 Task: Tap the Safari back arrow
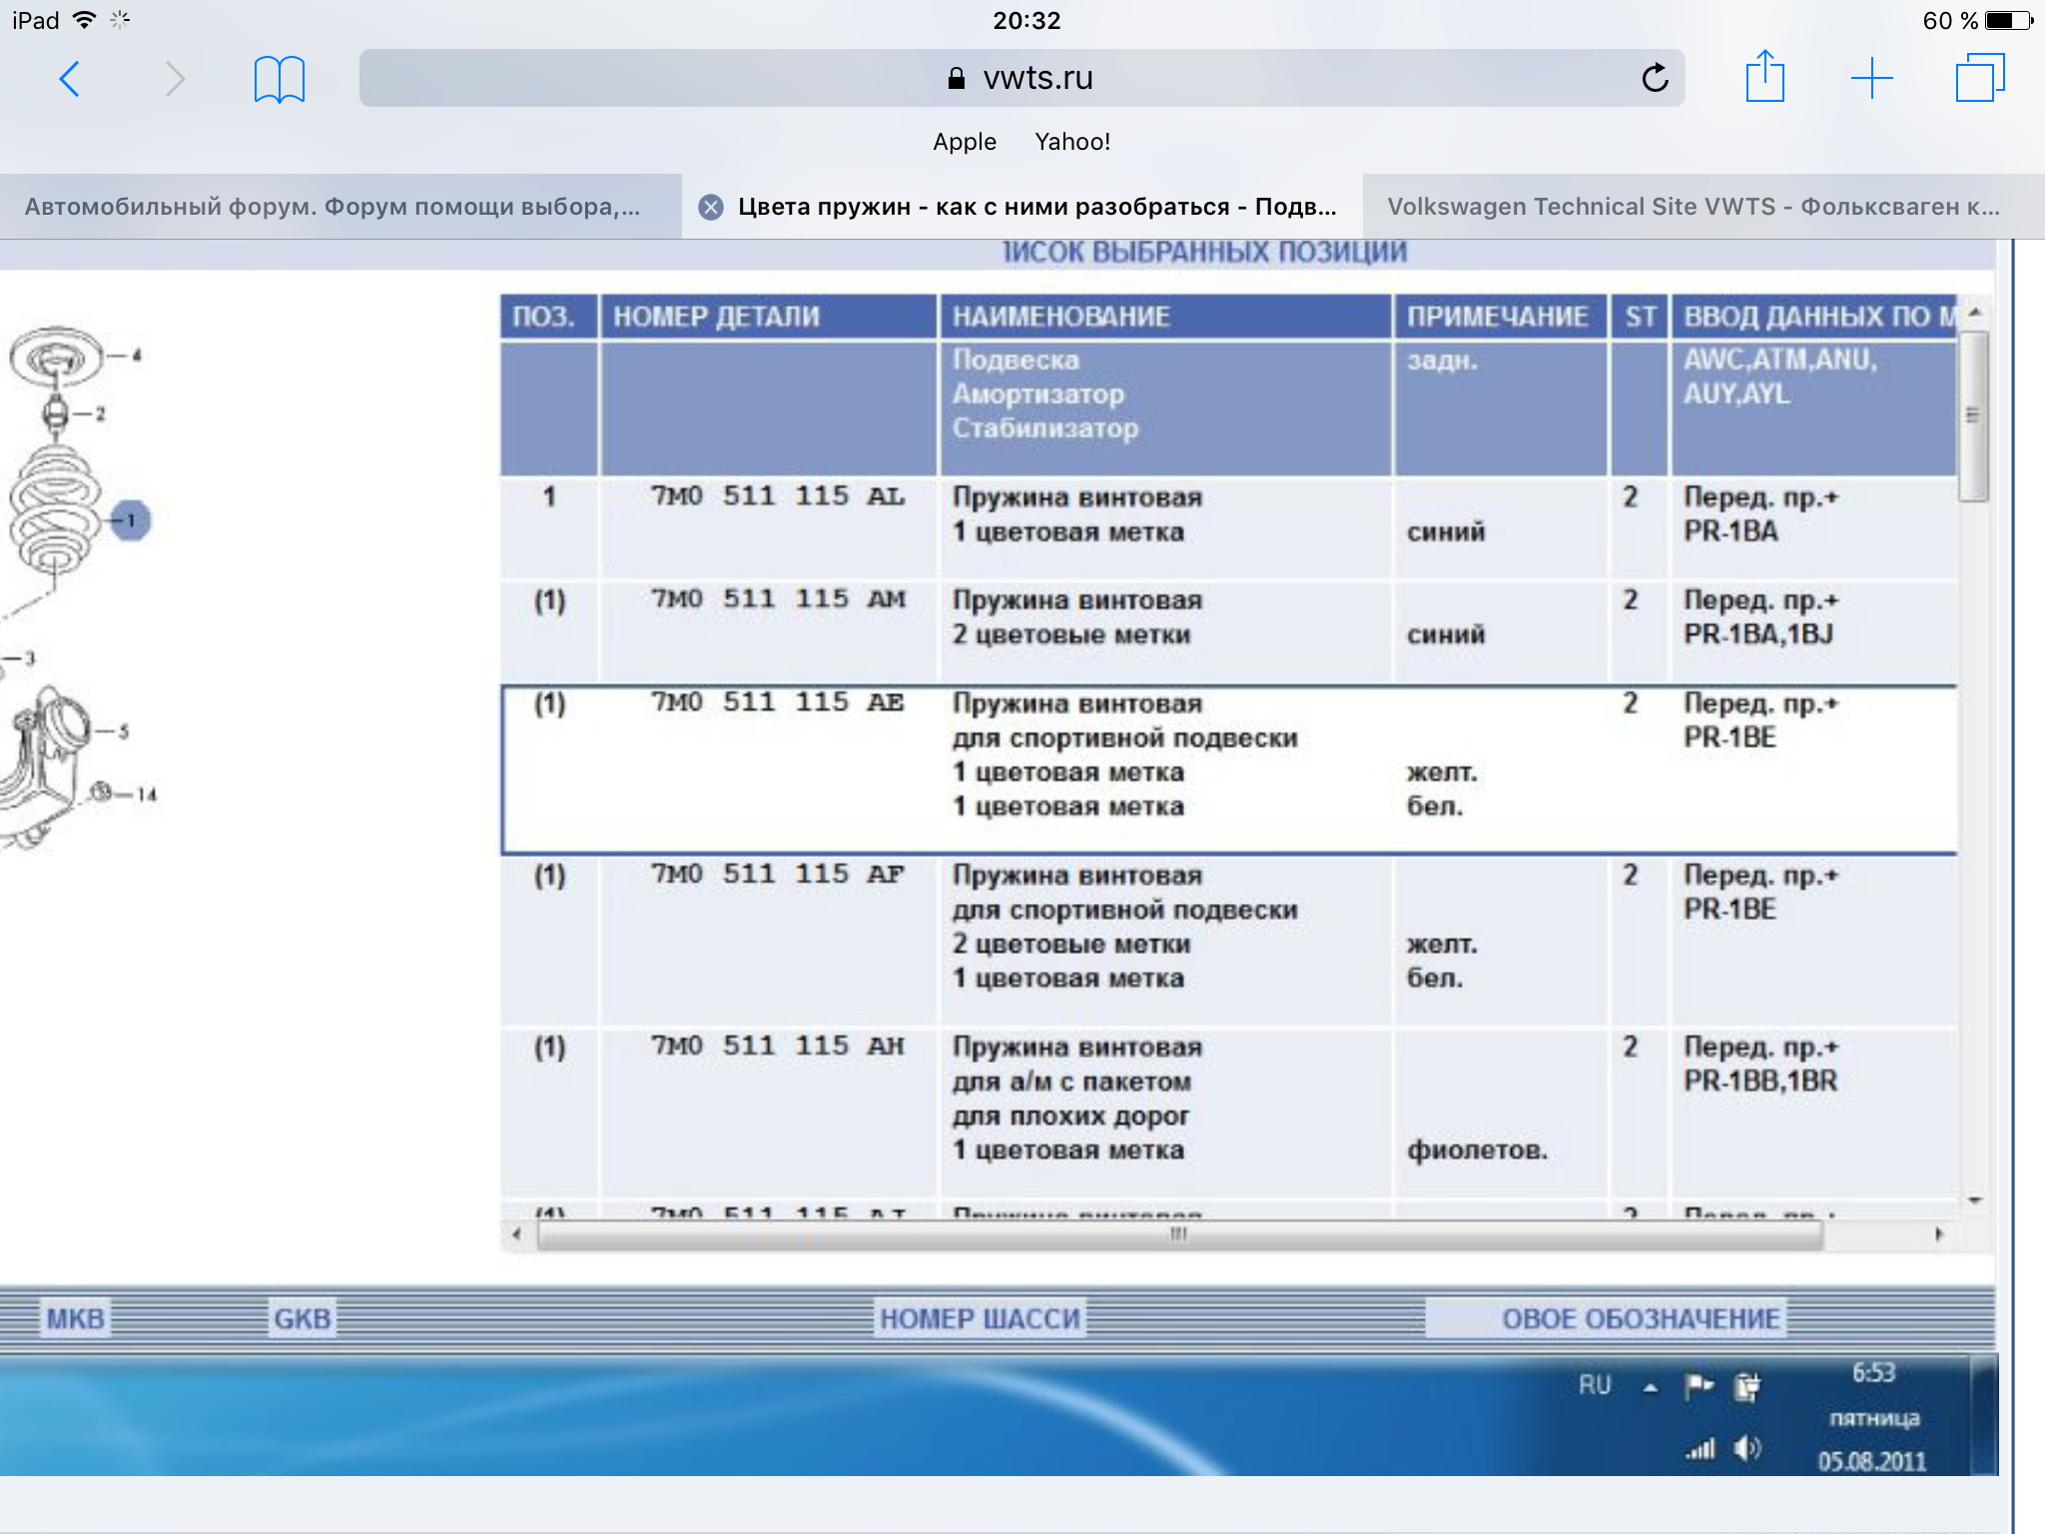(69, 79)
